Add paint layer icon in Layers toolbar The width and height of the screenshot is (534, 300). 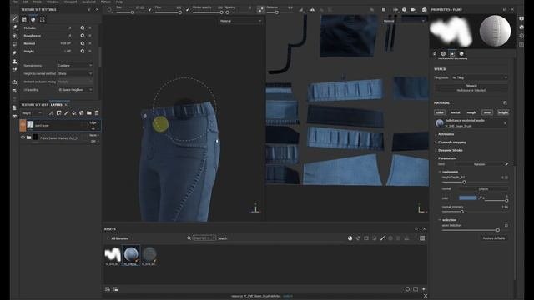[x=67, y=113]
